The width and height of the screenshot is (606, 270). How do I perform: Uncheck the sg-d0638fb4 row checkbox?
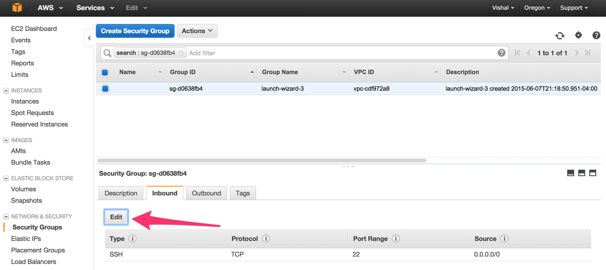105,88
